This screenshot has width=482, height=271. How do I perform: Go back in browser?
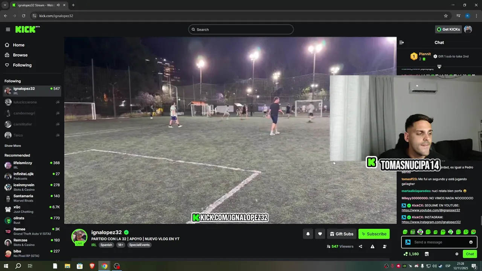click(x=5, y=16)
